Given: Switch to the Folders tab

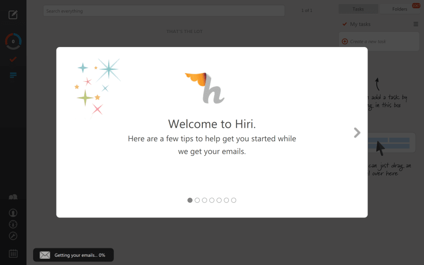Looking at the screenshot, I should [399, 9].
